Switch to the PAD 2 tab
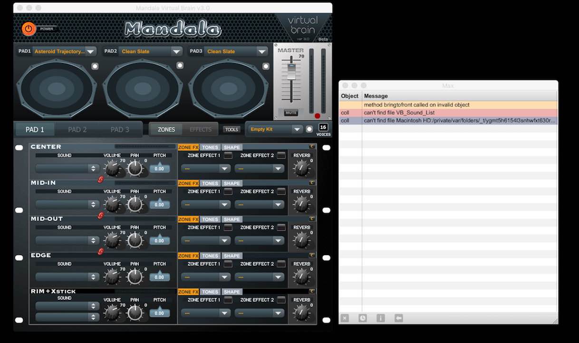This screenshot has height=343, width=579. pyautogui.click(x=77, y=129)
